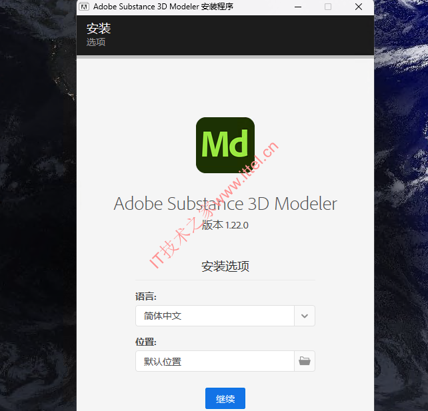Click the 语言: label
The width and height of the screenshot is (428, 411).
pyautogui.click(x=146, y=296)
